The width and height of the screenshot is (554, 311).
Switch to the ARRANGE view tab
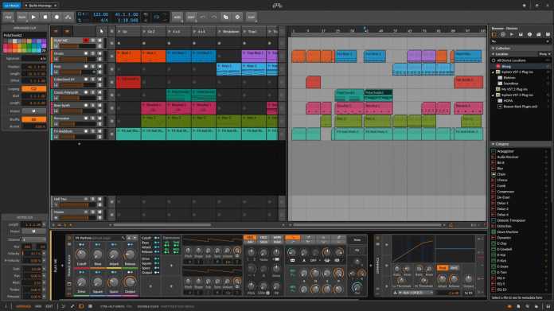[x=24, y=306]
